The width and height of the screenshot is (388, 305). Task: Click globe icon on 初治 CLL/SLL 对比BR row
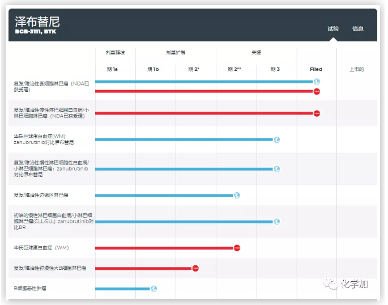[x=276, y=222]
